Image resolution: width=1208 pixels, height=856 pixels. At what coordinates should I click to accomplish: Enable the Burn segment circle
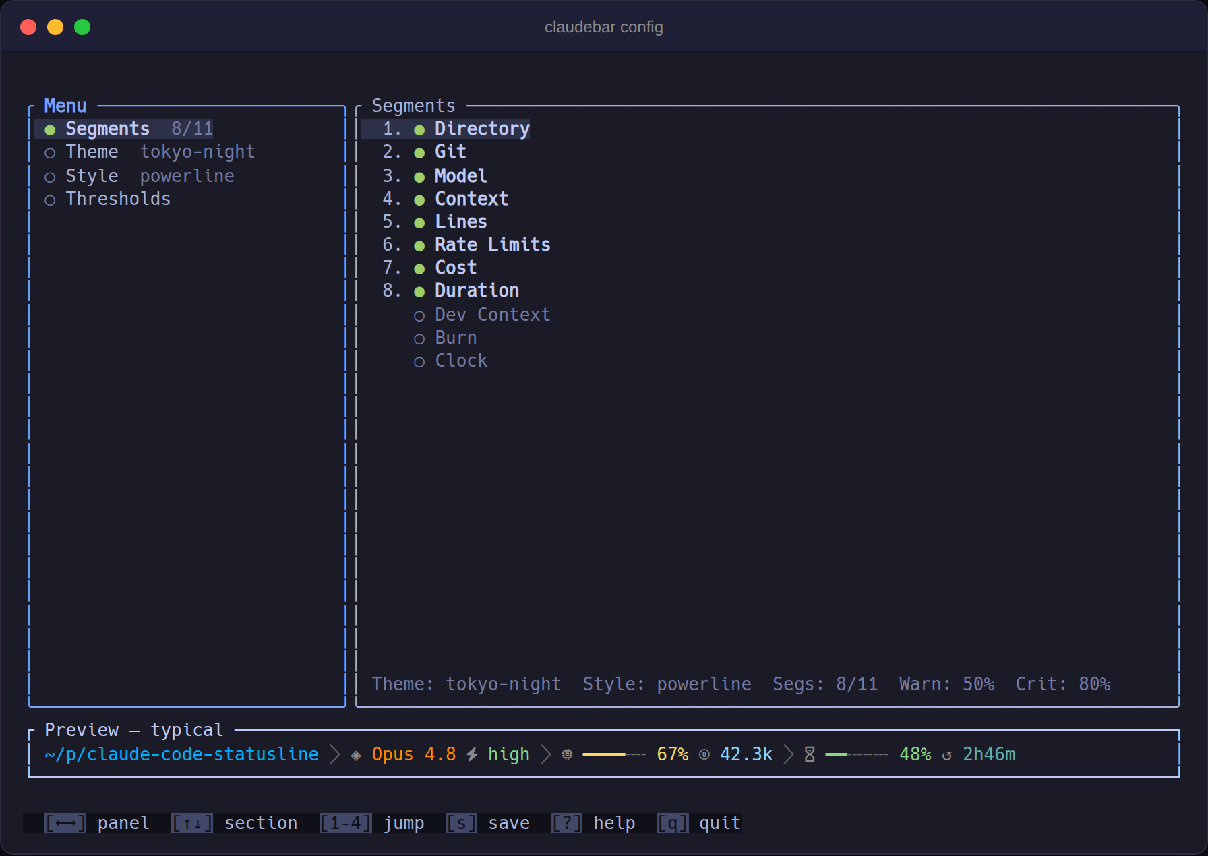pyautogui.click(x=419, y=338)
